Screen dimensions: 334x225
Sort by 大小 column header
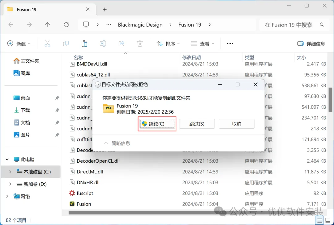pyautogui.click(x=301, y=57)
